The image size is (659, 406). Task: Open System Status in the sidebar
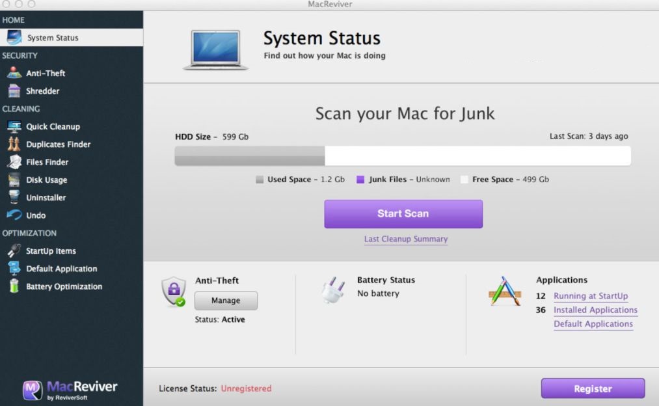(x=72, y=37)
